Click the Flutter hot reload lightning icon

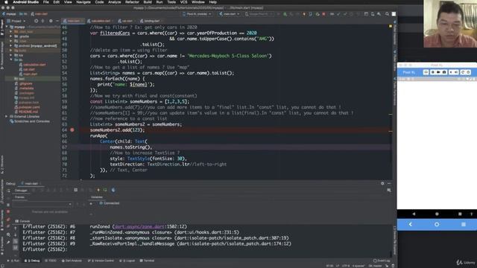point(303,14)
